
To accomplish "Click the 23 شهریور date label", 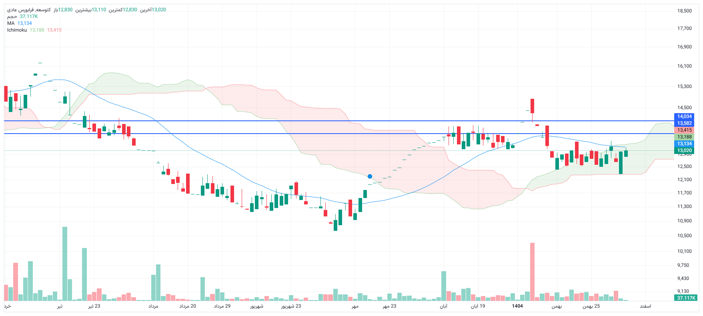I will 291,306.
